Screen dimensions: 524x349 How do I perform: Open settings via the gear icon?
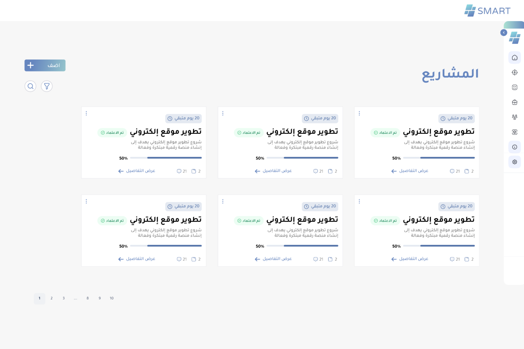point(514,161)
